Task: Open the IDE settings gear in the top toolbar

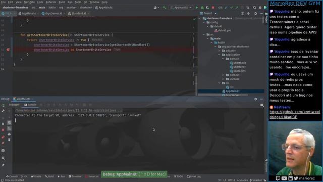Action: 260,8
